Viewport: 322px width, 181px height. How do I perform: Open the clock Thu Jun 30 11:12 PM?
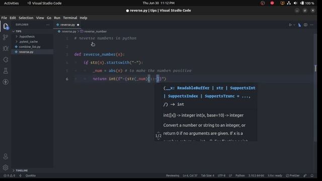tap(158, 3)
